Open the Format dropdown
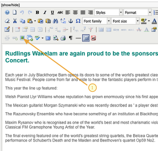This screenshot has width=158, height=151. (138, 12)
